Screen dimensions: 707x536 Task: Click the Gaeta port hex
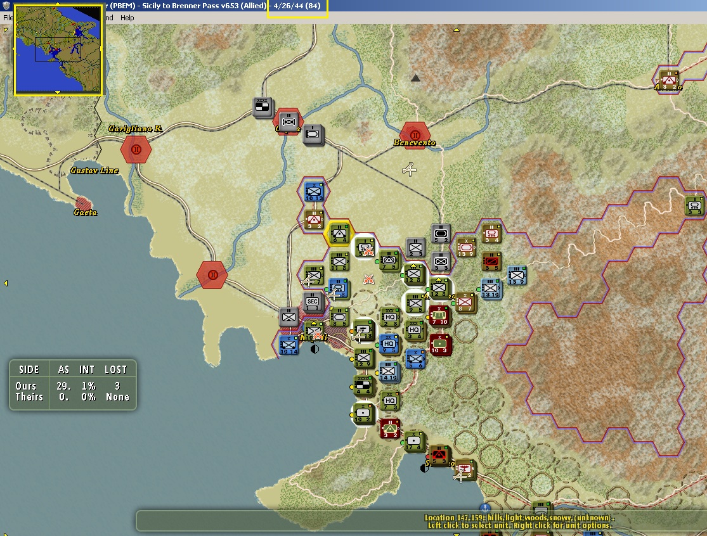(x=83, y=203)
